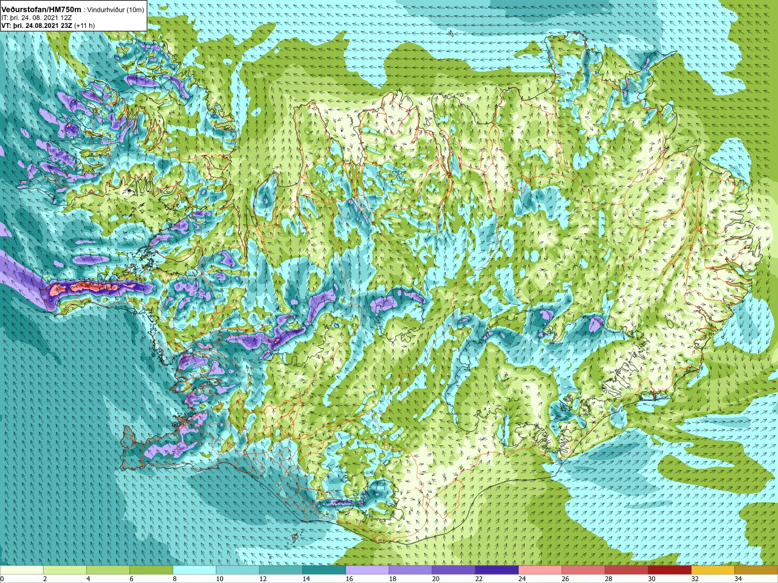Select the dark teal 14–16 legend swatch
The width and height of the screenshot is (778, 583).
(324, 570)
